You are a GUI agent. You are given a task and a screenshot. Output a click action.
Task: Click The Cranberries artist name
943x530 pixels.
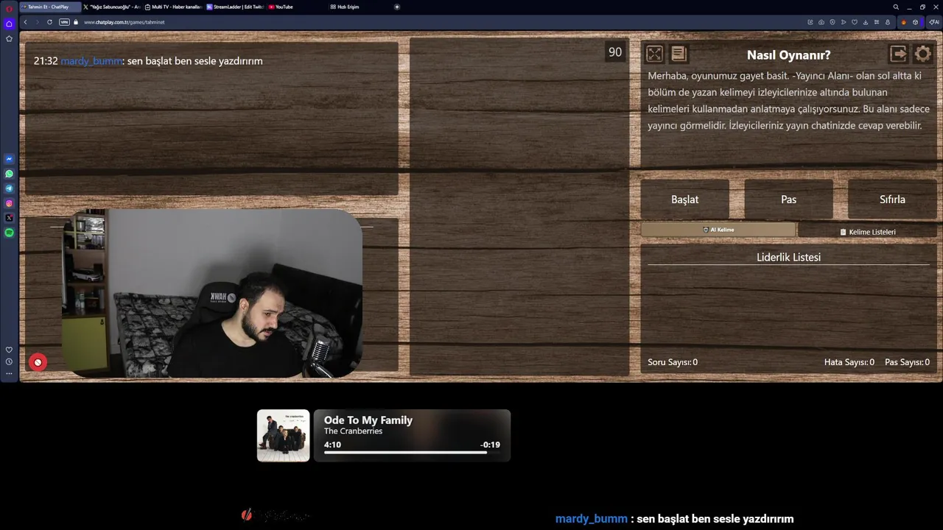353,431
